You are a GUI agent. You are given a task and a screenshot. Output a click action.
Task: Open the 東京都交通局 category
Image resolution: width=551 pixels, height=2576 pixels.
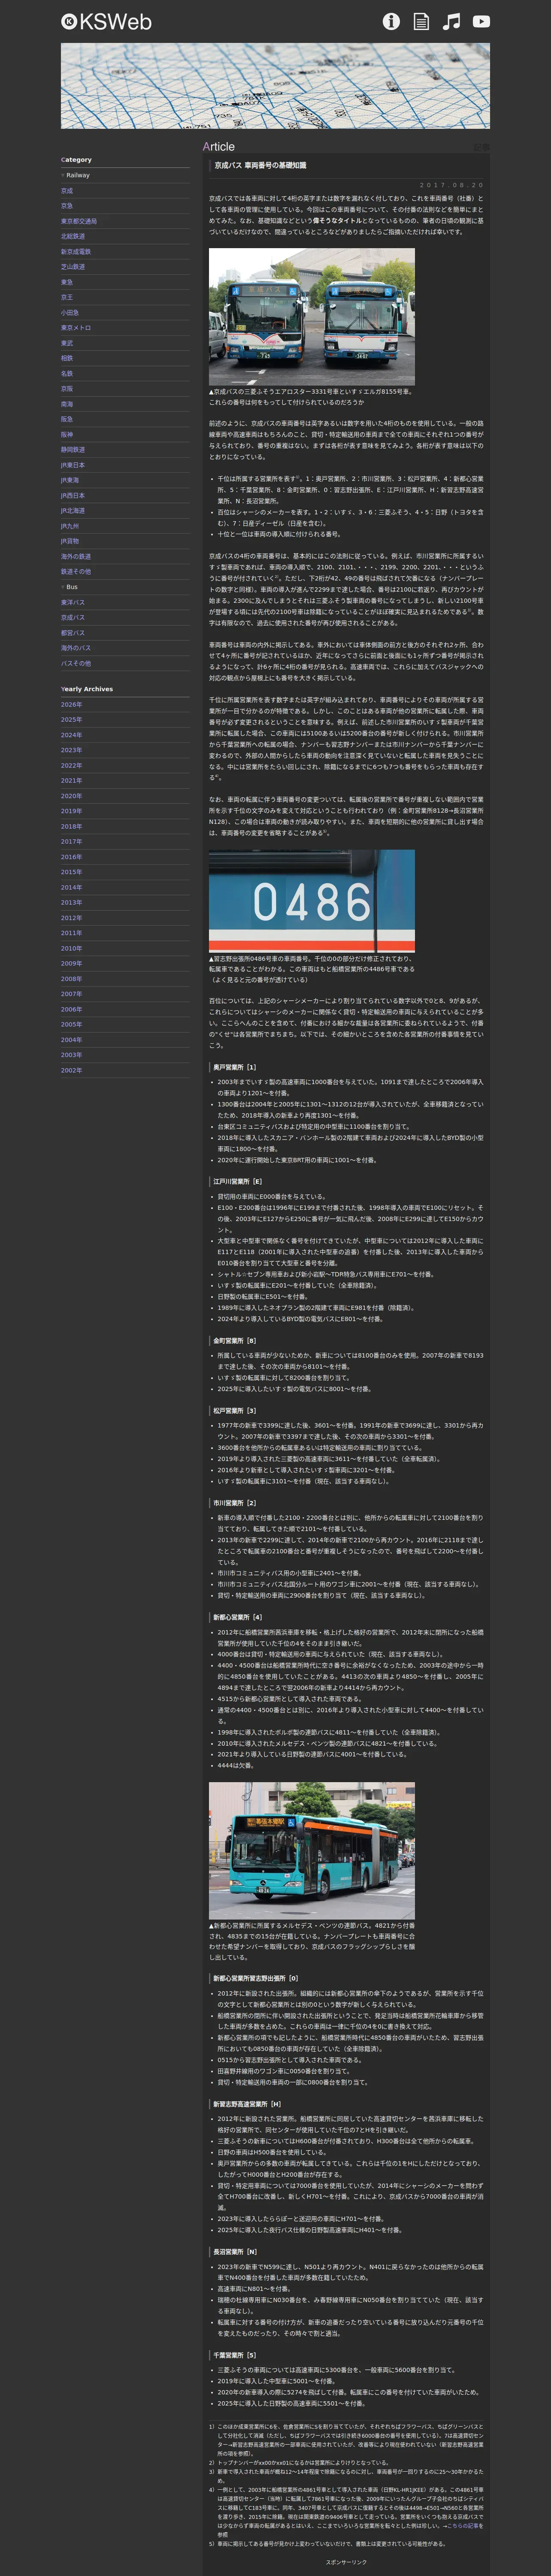[79, 221]
